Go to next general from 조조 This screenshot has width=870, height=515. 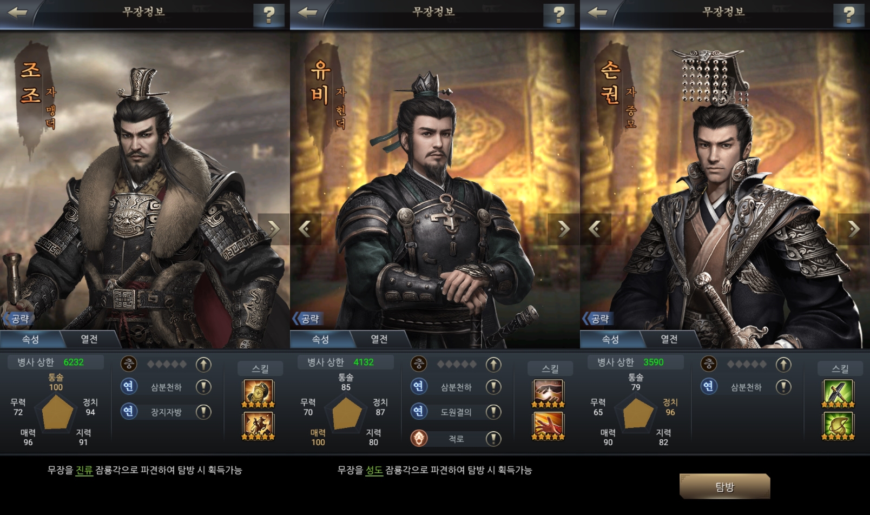coord(273,229)
